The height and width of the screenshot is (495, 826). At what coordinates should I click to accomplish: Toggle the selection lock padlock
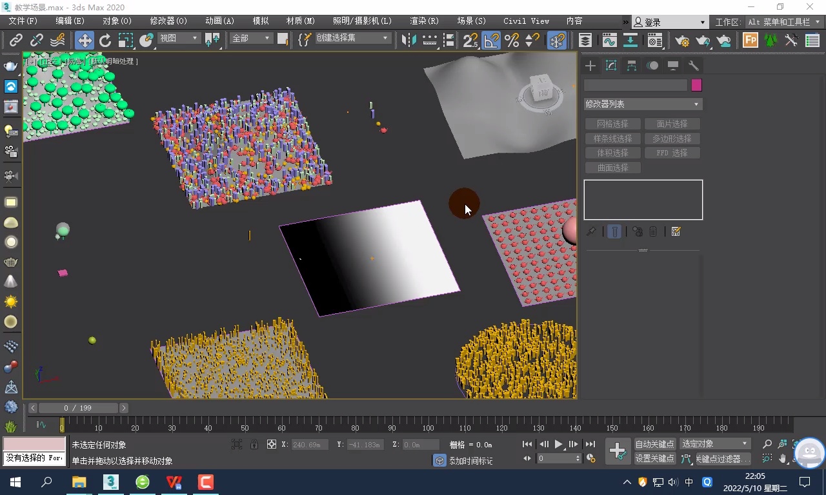click(x=254, y=445)
